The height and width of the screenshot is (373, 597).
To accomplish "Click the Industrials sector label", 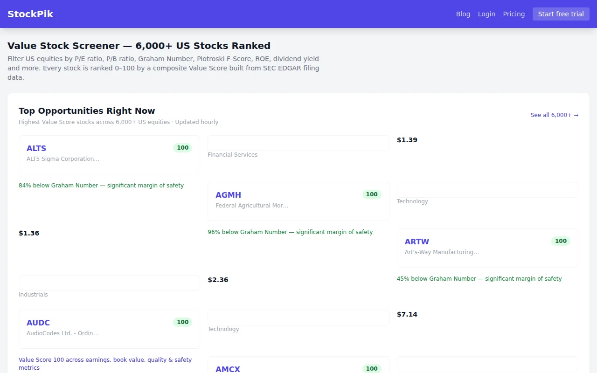I will (x=33, y=295).
